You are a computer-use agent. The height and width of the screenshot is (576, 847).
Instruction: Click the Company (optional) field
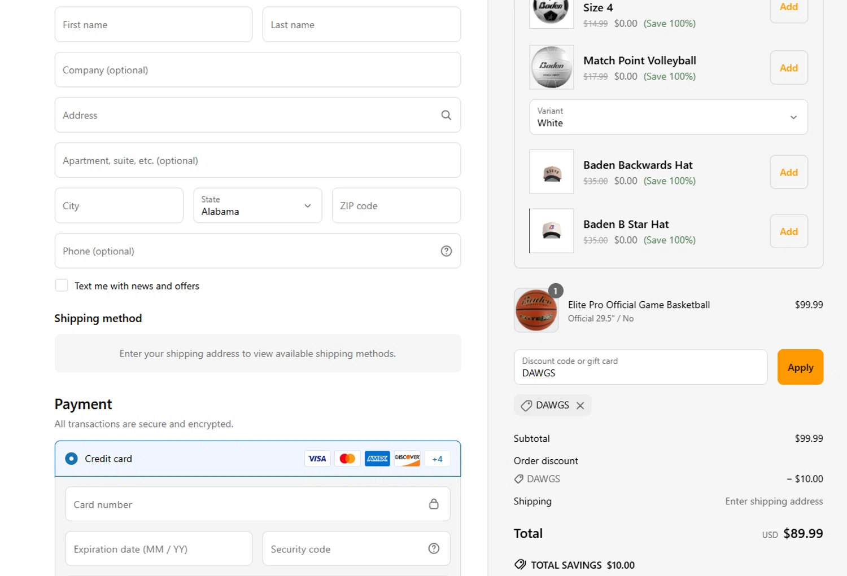pyautogui.click(x=257, y=70)
